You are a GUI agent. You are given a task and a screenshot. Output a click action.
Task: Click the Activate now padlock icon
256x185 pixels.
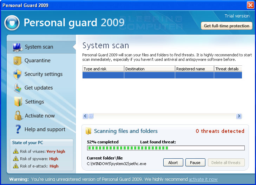pyautogui.click(x=18, y=116)
